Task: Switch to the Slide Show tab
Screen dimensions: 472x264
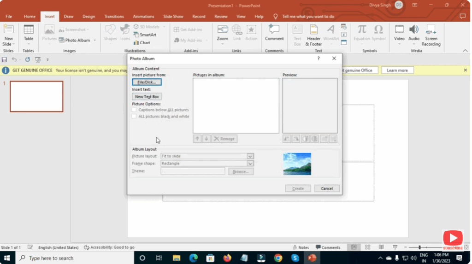Action: 173,17
